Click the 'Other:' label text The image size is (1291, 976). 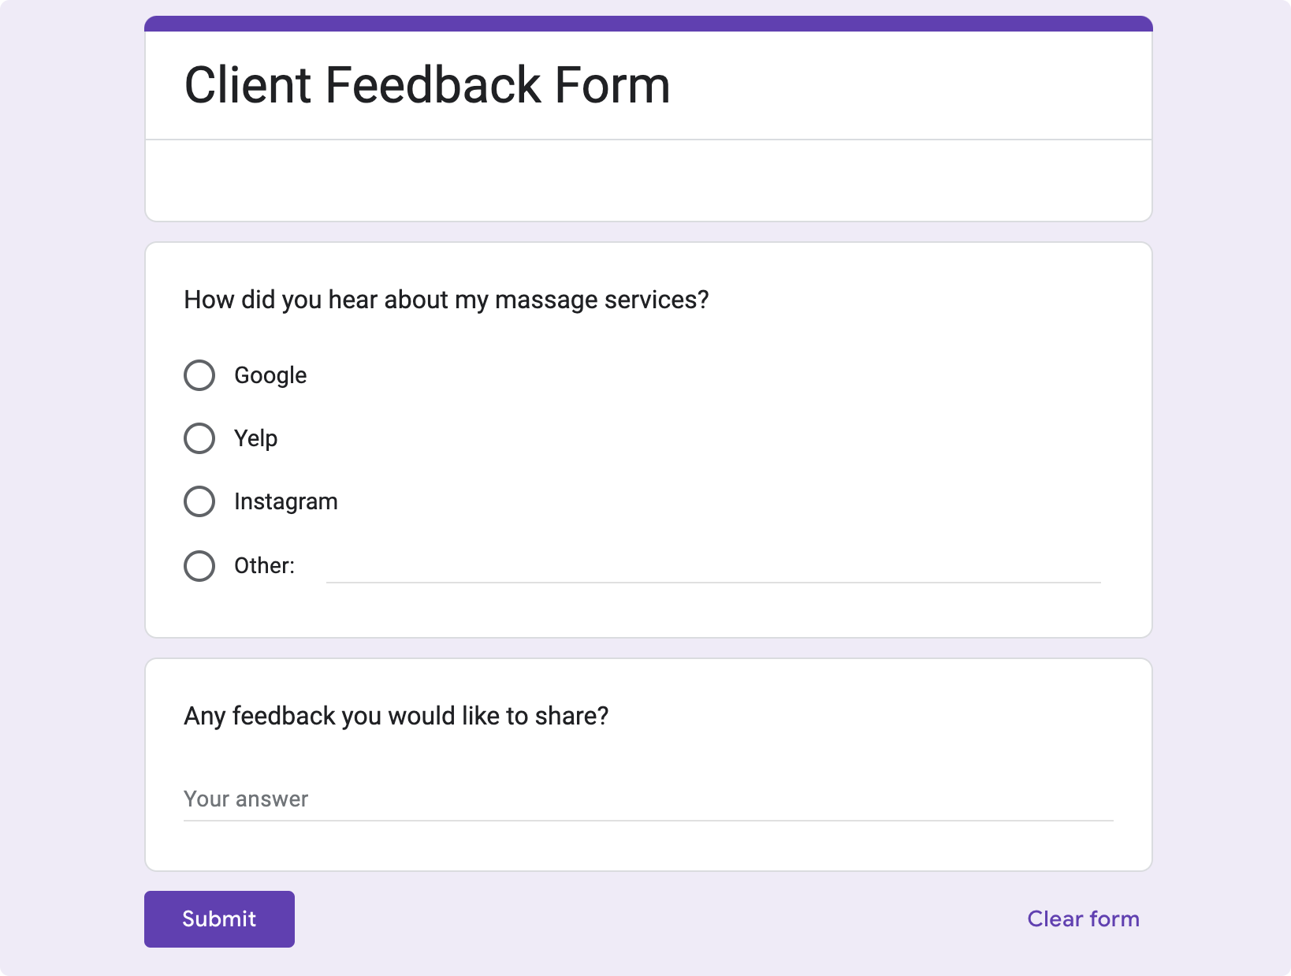click(264, 565)
